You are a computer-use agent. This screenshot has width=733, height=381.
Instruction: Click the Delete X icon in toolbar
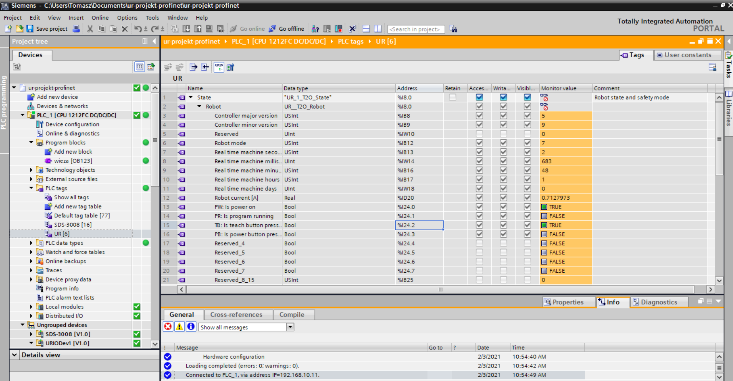coord(125,29)
